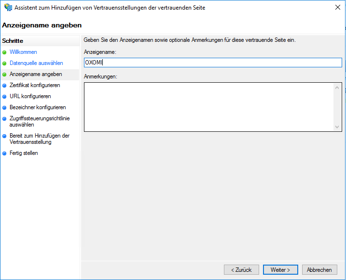Click the wizard icon in title bar
The height and width of the screenshot is (280, 346).
pos(8,8)
